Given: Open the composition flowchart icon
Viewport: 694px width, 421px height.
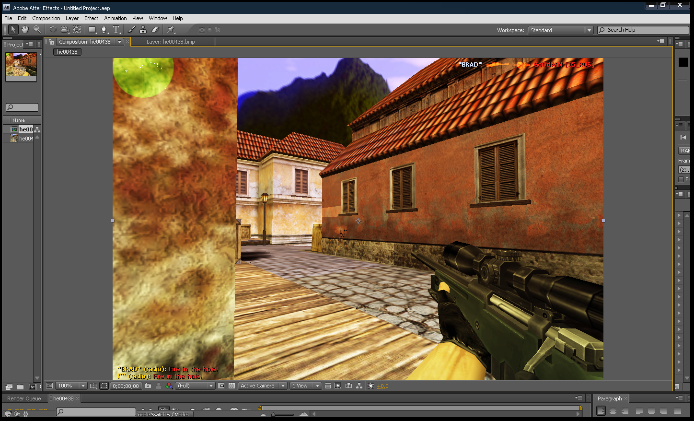Looking at the screenshot, I should (359, 386).
